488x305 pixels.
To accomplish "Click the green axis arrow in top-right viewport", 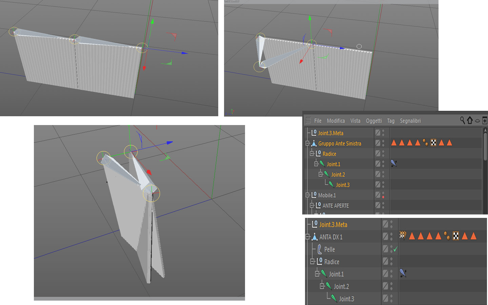I will pos(310,18).
